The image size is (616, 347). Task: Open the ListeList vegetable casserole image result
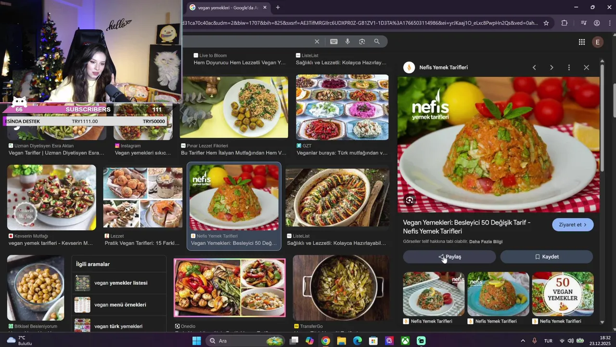[337, 198]
